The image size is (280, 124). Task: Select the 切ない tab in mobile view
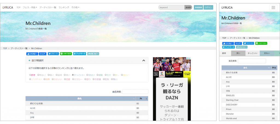click(267, 53)
